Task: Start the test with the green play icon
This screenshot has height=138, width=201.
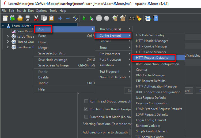Action: (x=84, y=18)
